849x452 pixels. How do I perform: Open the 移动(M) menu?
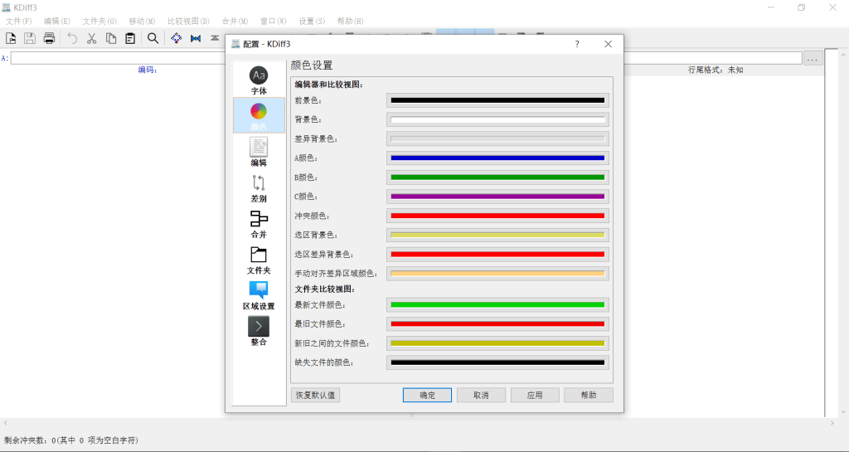tap(142, 21)
